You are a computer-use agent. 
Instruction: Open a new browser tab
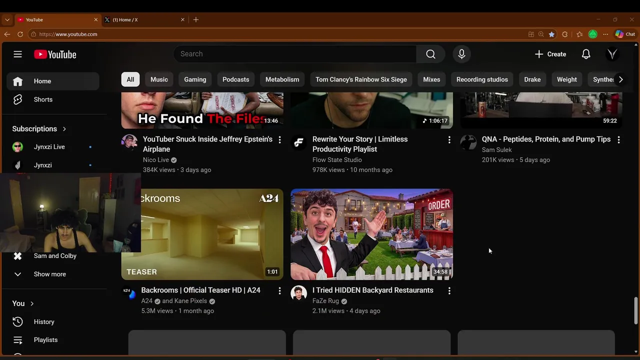[196, 19]
